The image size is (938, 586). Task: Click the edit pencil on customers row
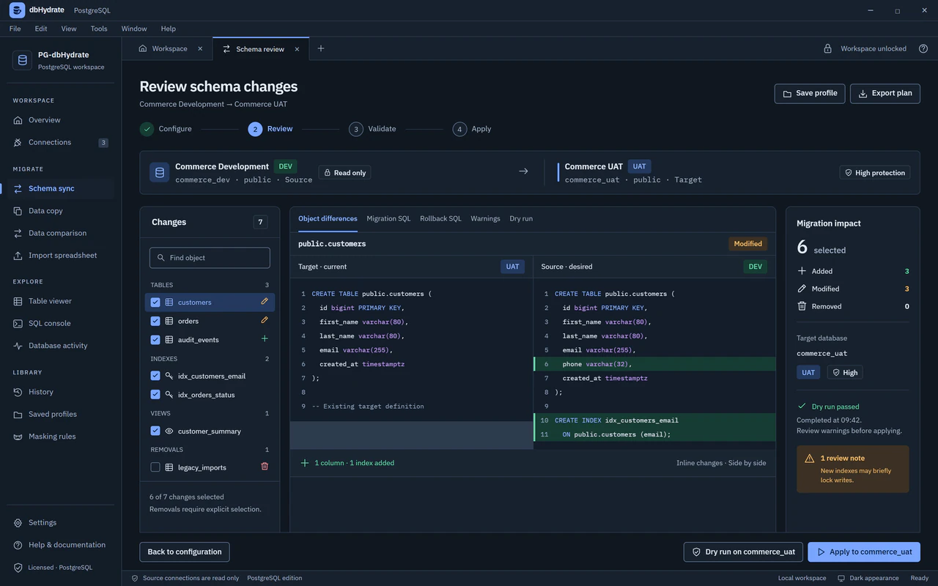(265, 302)
